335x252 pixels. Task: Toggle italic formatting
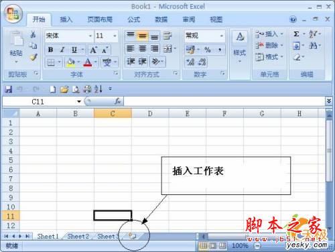62,50
